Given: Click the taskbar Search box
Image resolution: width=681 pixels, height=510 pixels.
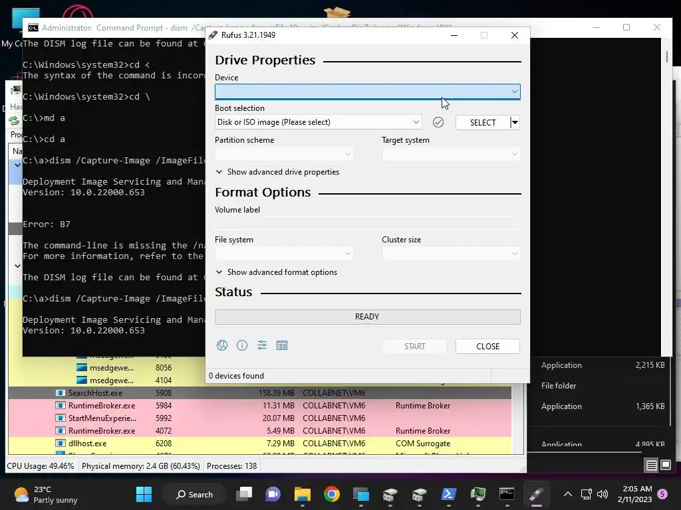Looking at the screenshot, I should (x=194, y=494).
